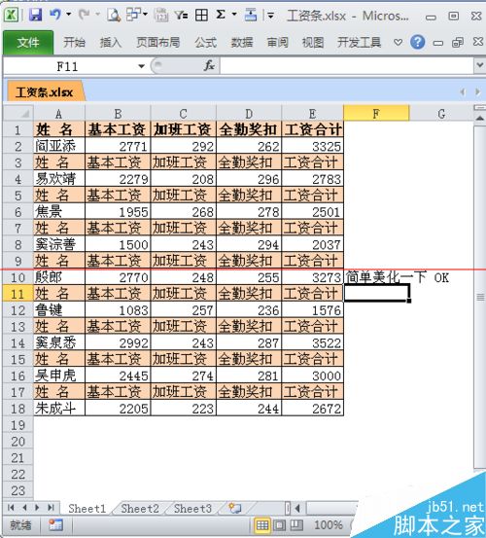Click the Excel application icon in title bar
Viewport: 486px width, 538px height.
[x=11, y=15]
